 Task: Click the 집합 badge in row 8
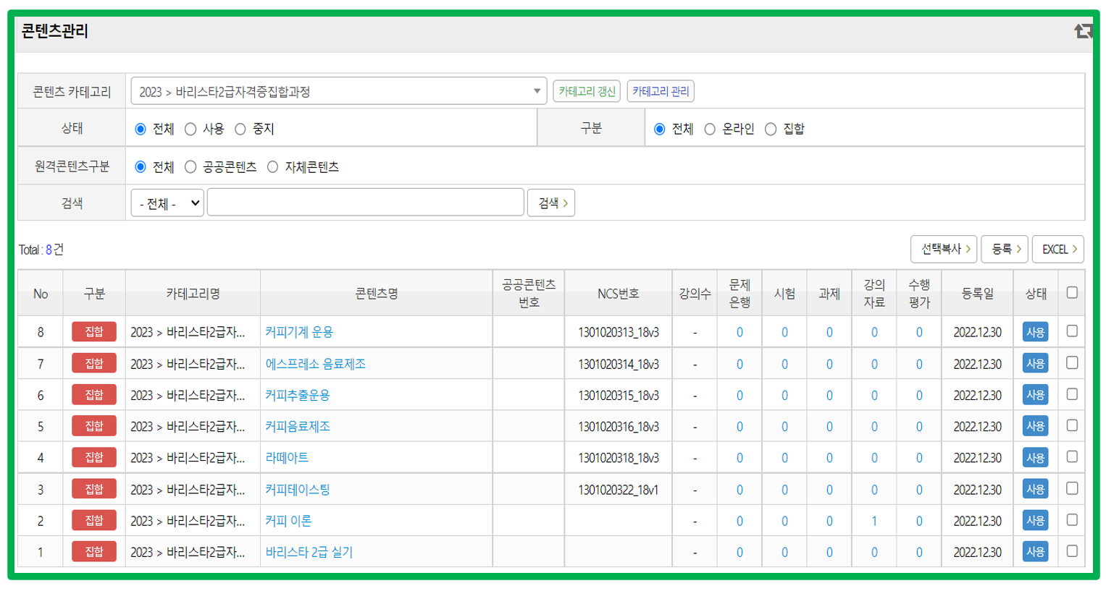click(x=94, y=332)
